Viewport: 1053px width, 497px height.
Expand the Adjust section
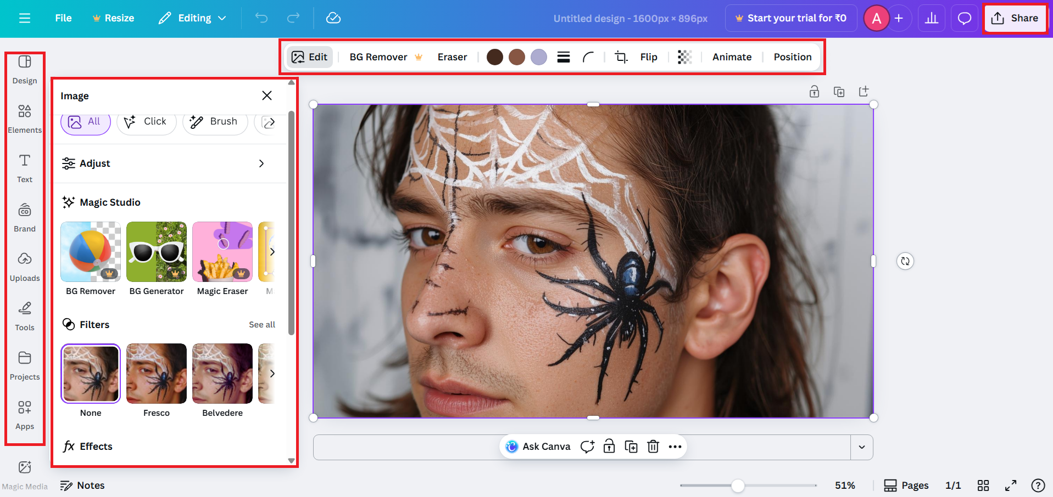169,163
